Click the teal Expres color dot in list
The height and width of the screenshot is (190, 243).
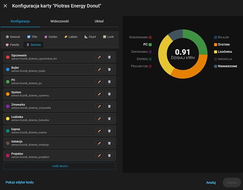click(x=8, y=131)
